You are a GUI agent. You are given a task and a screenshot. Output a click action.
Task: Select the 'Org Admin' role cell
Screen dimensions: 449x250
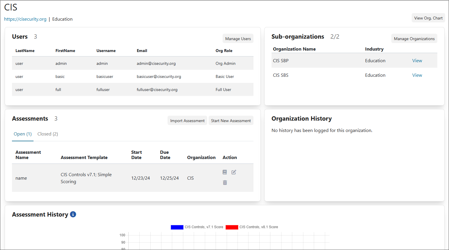tap(226, 63)
